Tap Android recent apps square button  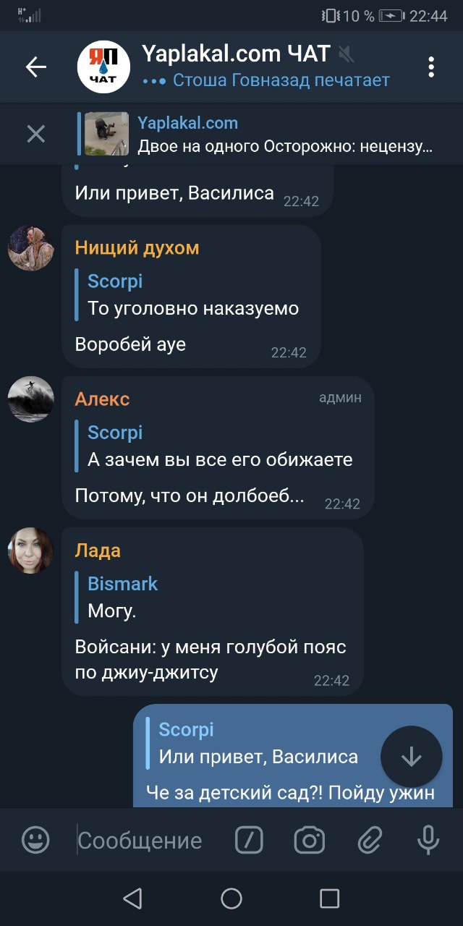(330, 899)
